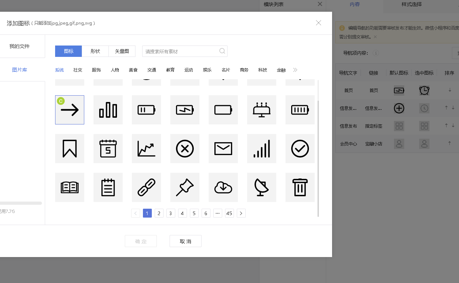Switch to the 矢量图 tab
This screenshot has height=283, width=459.
122,51
